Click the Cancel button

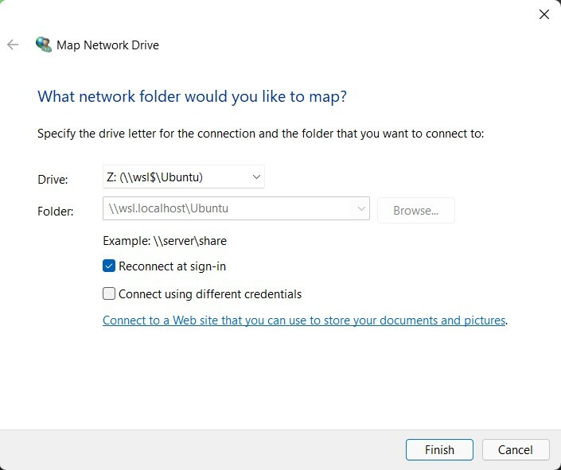click(516, 449)
